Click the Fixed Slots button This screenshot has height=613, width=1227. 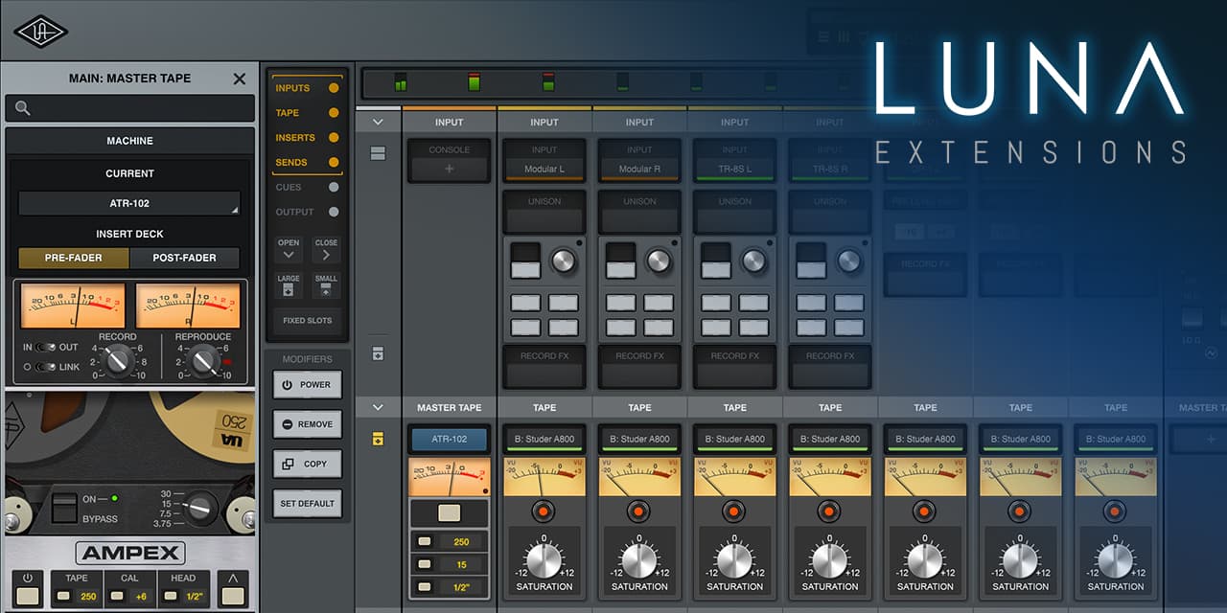click(x=307, y=320)
